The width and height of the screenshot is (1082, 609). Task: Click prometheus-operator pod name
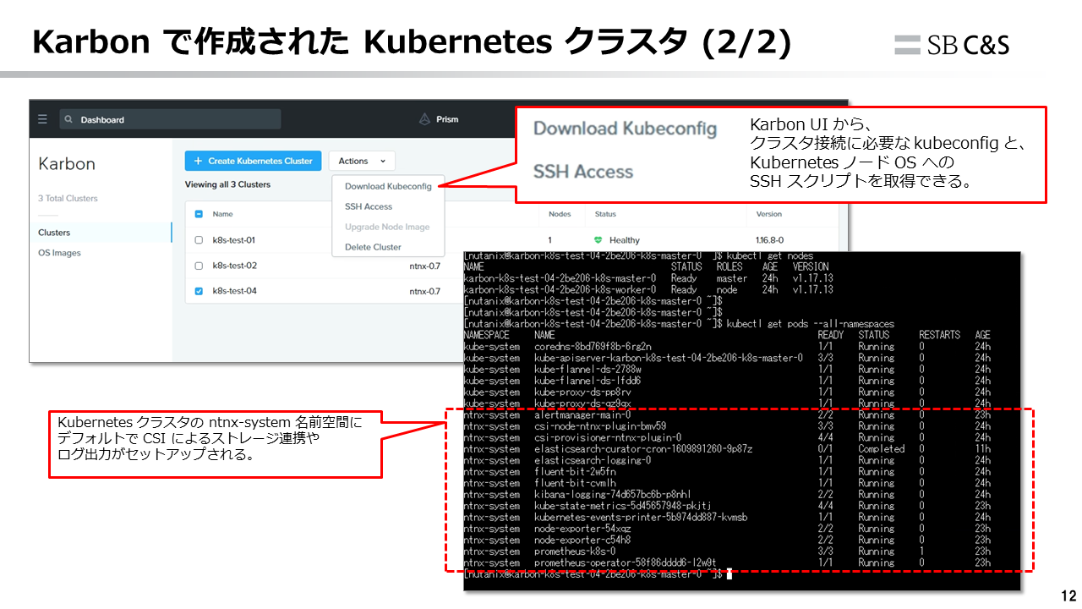point(626,562)
